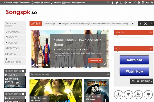Click the Songspk.so logo
This screenshot has width=154, height=102.
pos(21,12)
